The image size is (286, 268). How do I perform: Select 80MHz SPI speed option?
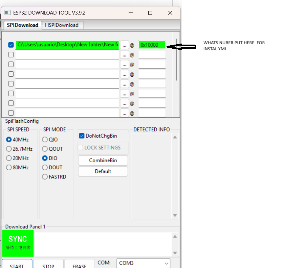(x=9, y=168)
